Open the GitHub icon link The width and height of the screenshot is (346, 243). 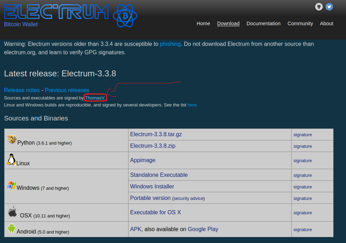tap(319, 7)
